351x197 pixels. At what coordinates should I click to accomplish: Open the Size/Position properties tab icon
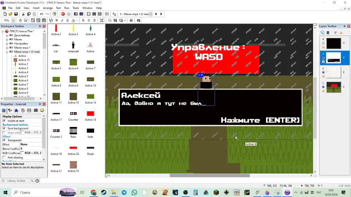pyautogui.click(x=10, y=110)
